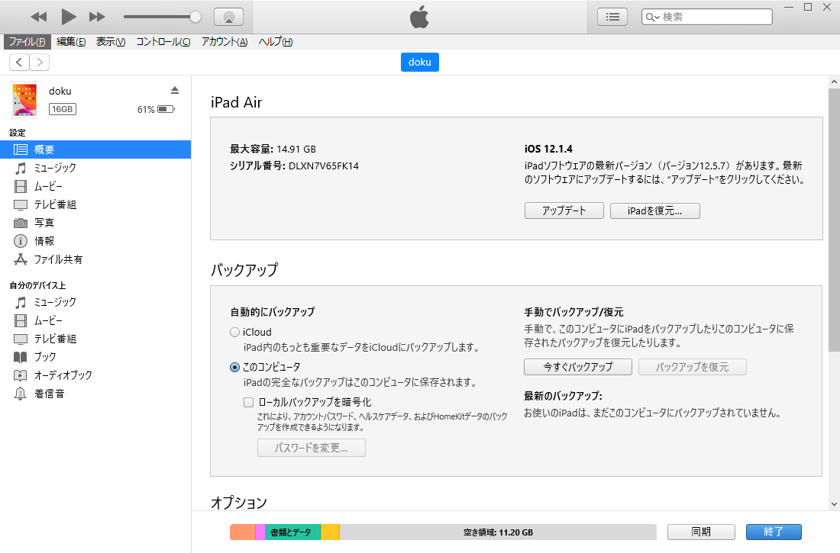Enable ローカルバックアップを暗号化 checkbox
This screenshot has height=553, width=840.
[x=249, y=402]
